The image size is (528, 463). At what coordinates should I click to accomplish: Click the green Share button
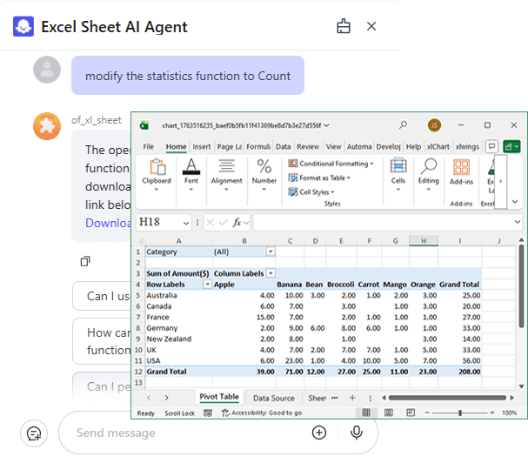click(511, 146)
